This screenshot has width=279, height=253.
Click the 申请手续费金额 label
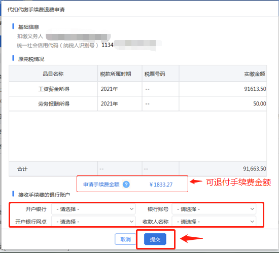(101, 185)
